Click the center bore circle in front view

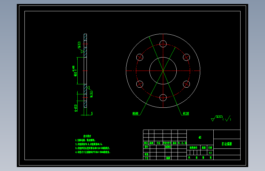click(x=163, y=71)
